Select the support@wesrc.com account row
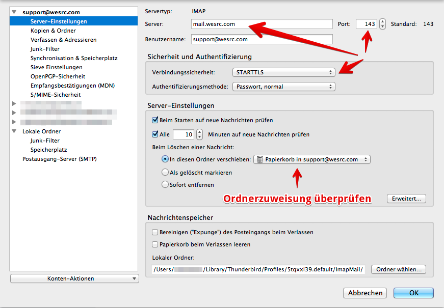The image size is (444, 308). pyautogui.click(x=51, y=12)
